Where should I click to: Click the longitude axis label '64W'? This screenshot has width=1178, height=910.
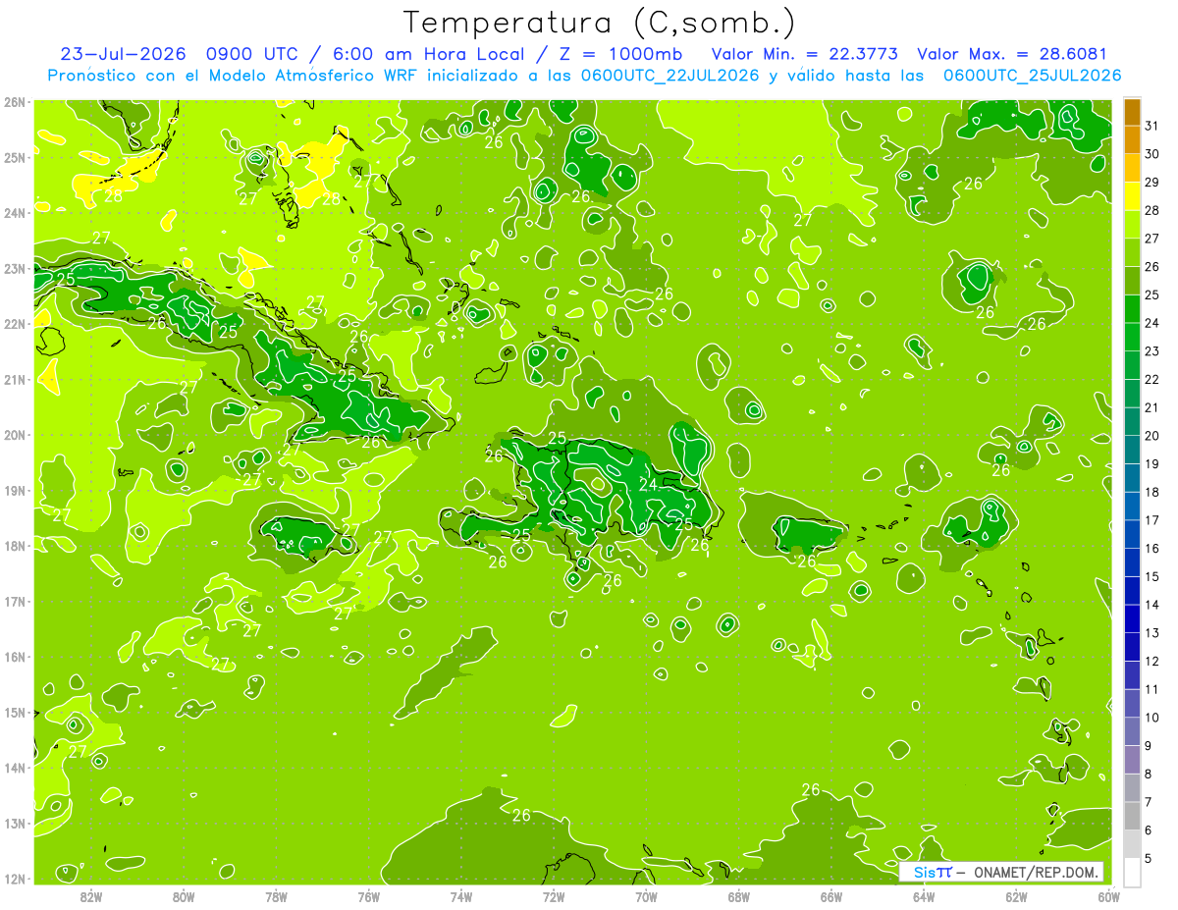[x=924, y=895]
